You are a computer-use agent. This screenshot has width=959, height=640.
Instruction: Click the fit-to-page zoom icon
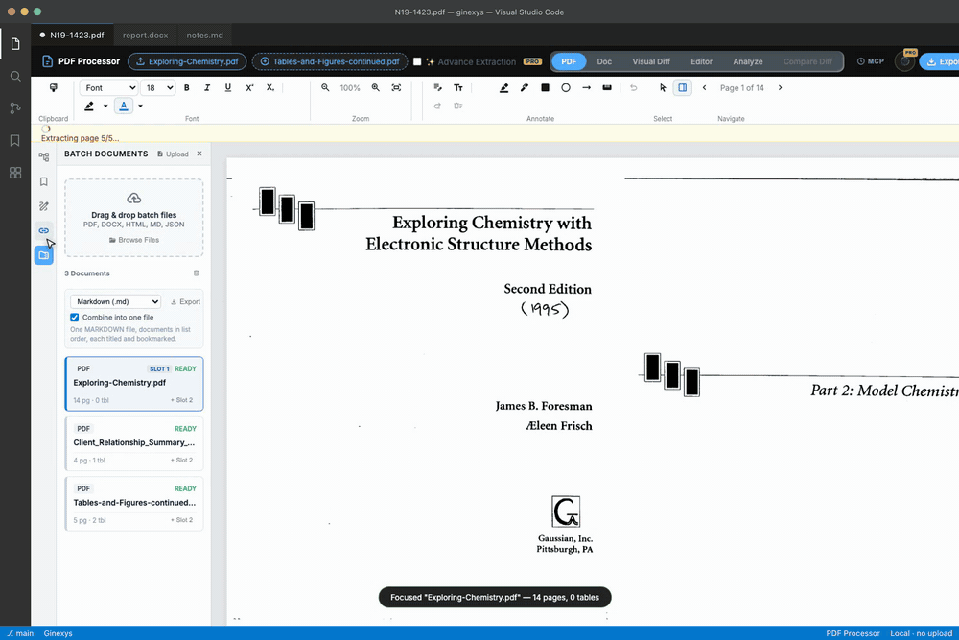click(396, 88)
